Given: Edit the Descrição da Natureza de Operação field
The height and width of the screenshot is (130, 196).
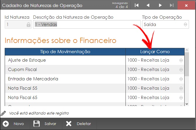Looking at the screenshot, I should click(x=87, y=24).
